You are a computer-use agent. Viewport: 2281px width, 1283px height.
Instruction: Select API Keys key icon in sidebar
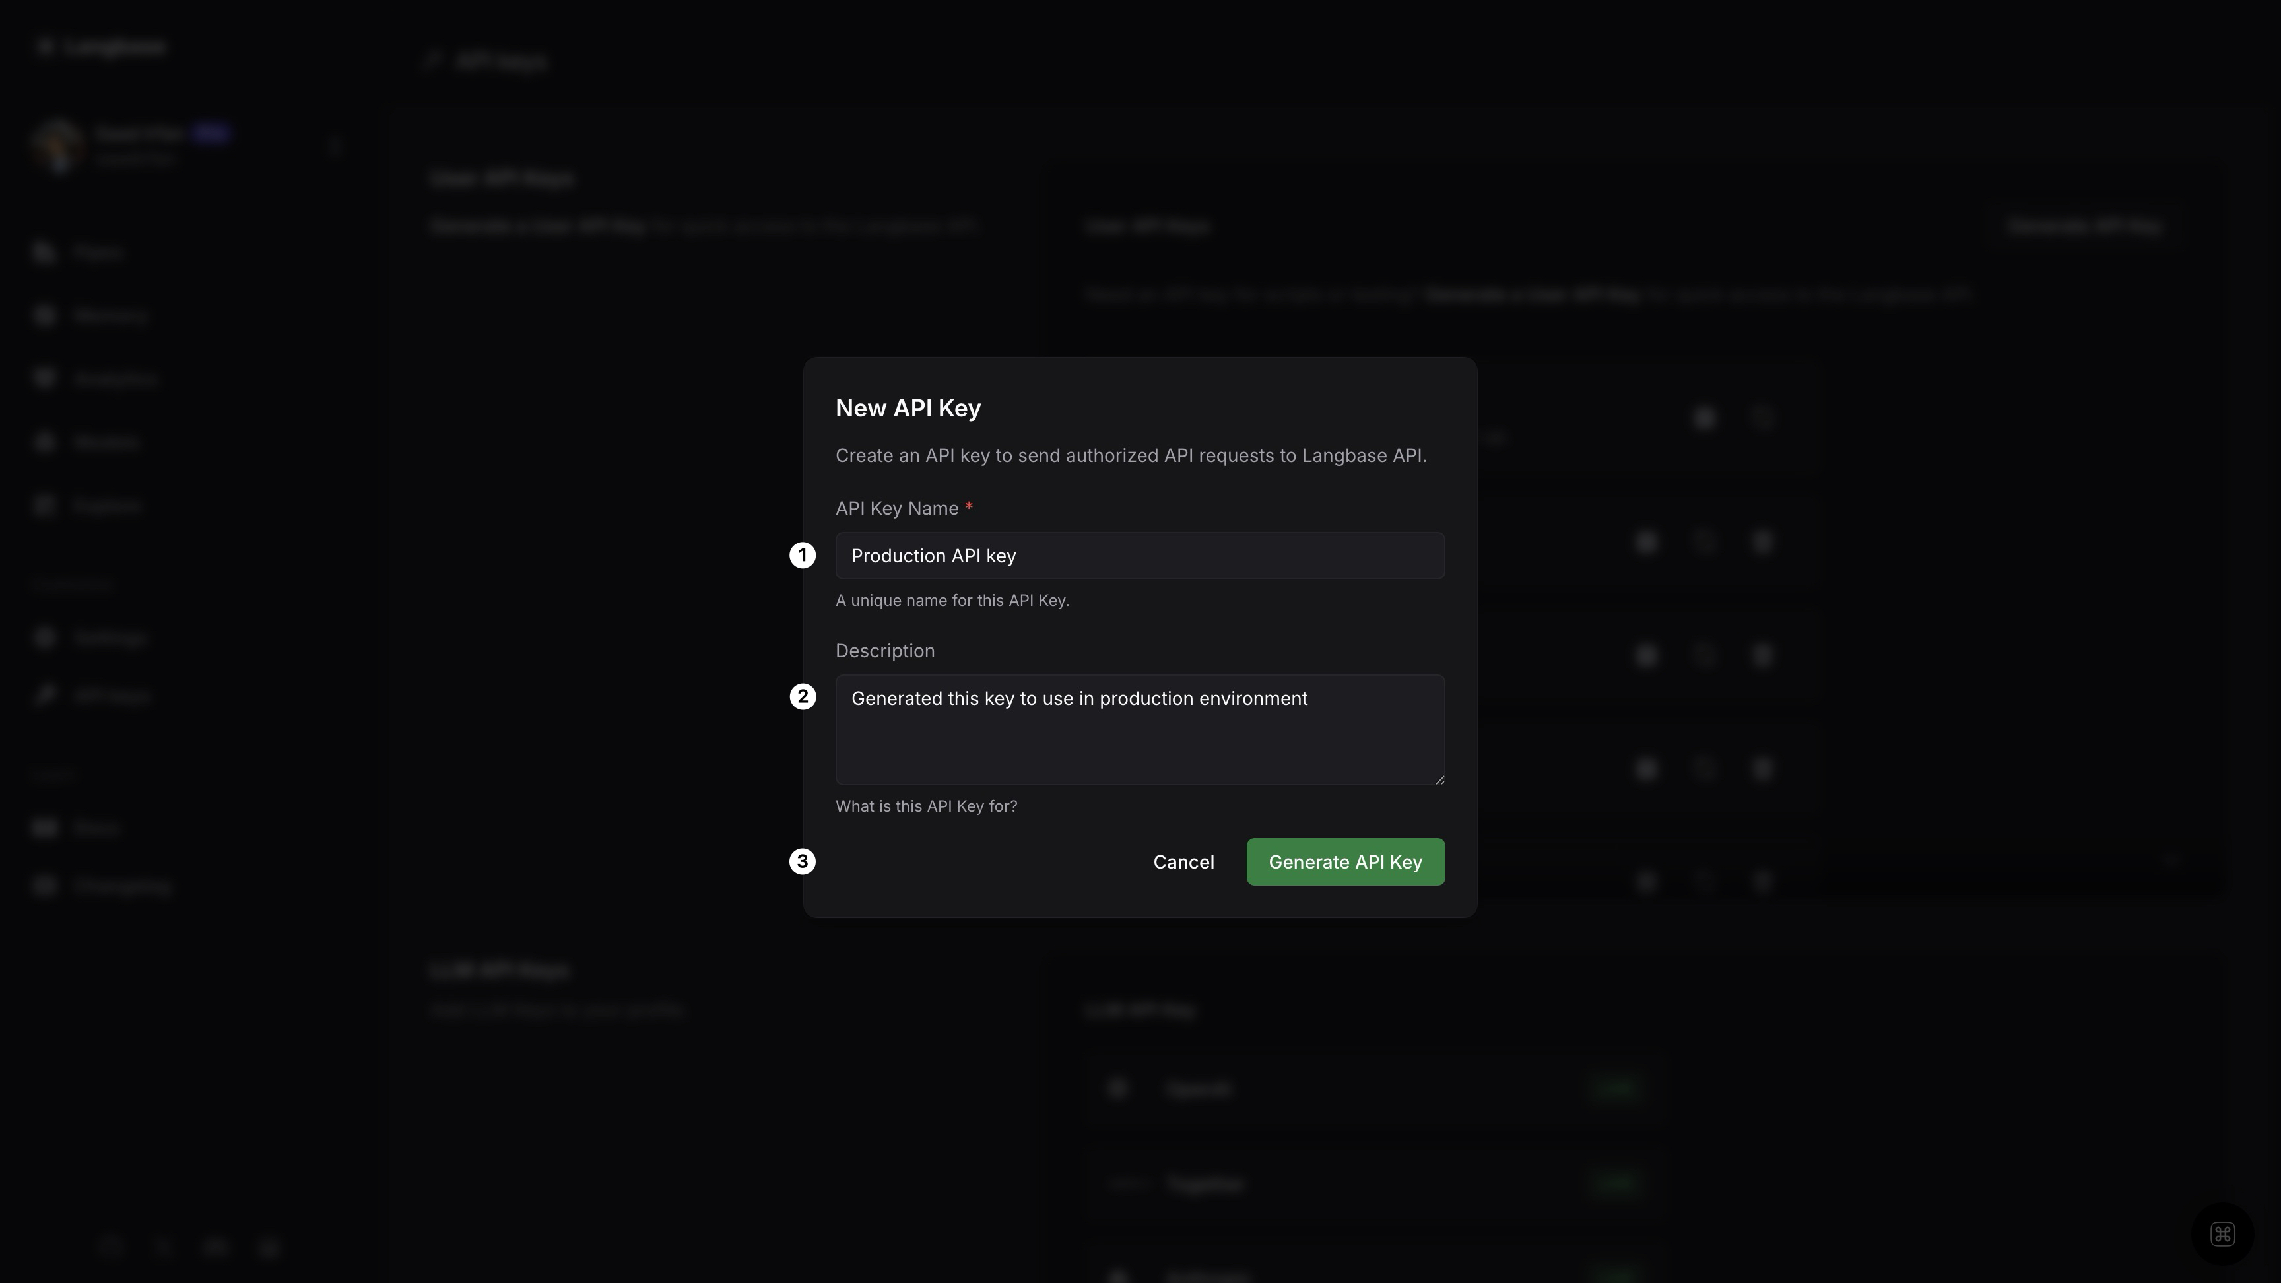[44, 696]
